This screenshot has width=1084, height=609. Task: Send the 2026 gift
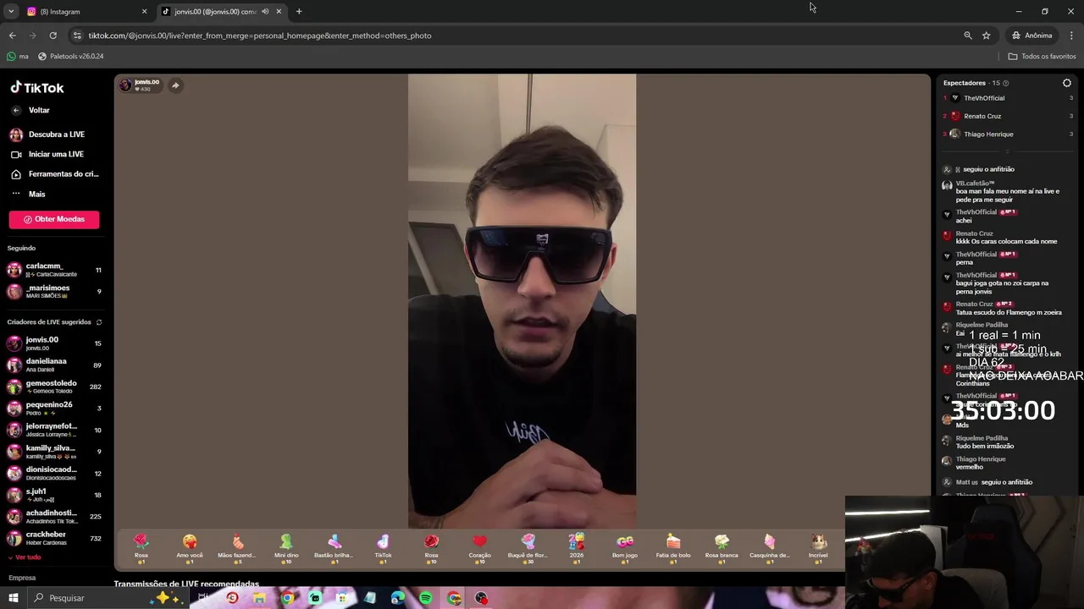click(577, 548)
